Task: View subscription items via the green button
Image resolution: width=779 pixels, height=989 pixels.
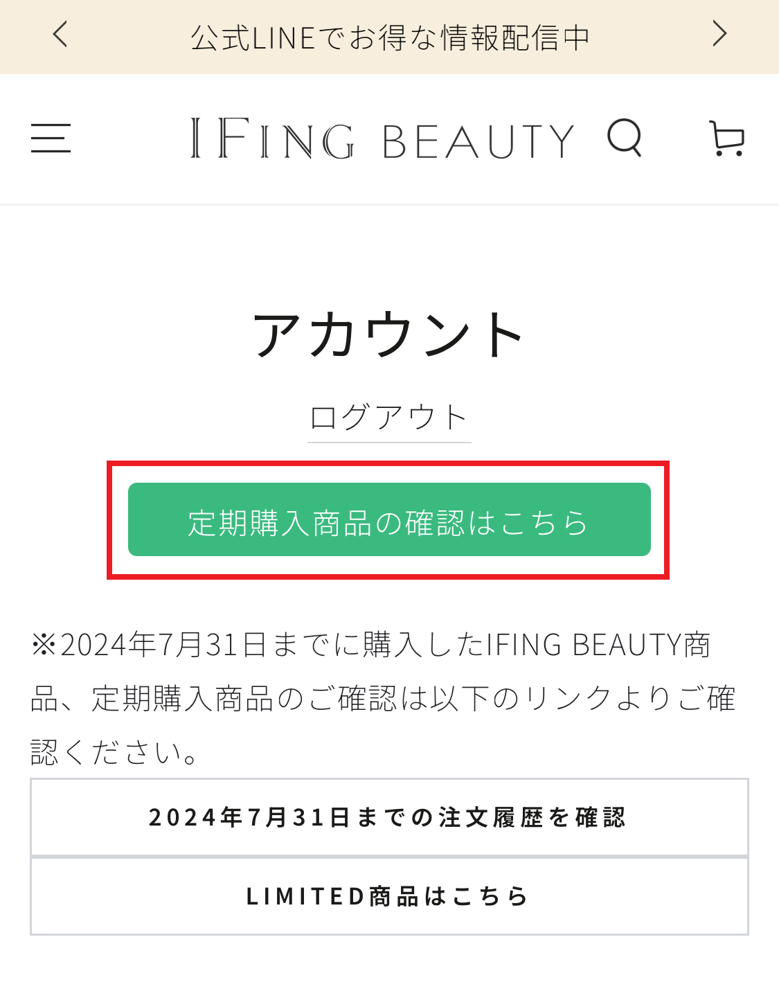Action: click(x=389, y=519)
